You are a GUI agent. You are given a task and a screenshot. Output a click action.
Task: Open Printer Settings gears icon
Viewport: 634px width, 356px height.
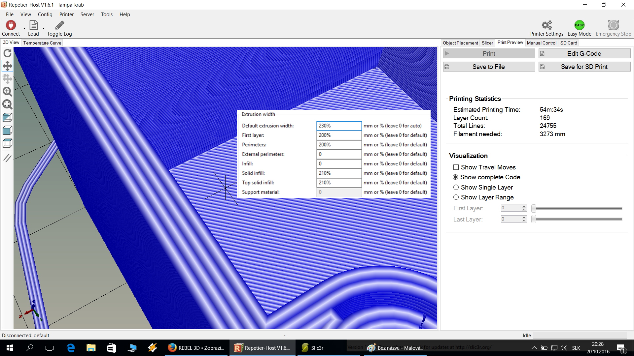[546, 25]
